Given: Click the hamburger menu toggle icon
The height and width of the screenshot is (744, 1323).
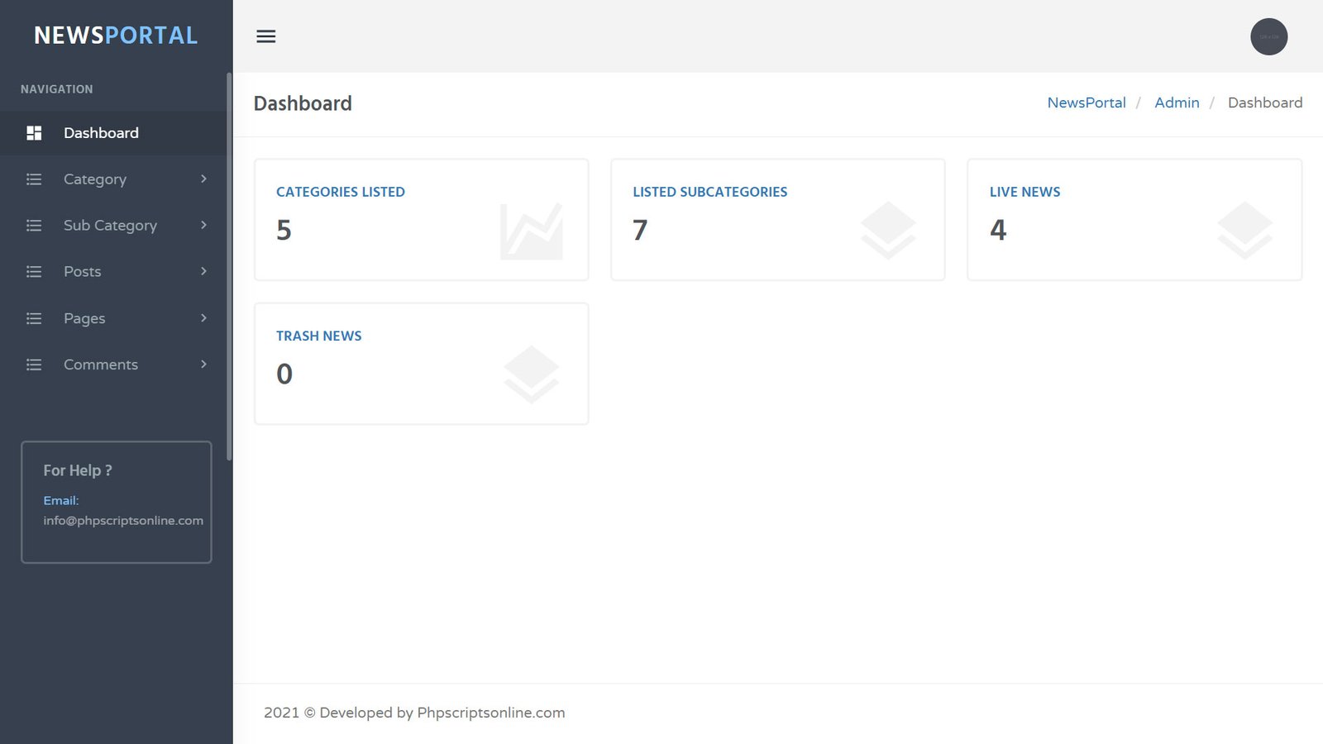Looking at the screenshot, I should pos(265,36).
